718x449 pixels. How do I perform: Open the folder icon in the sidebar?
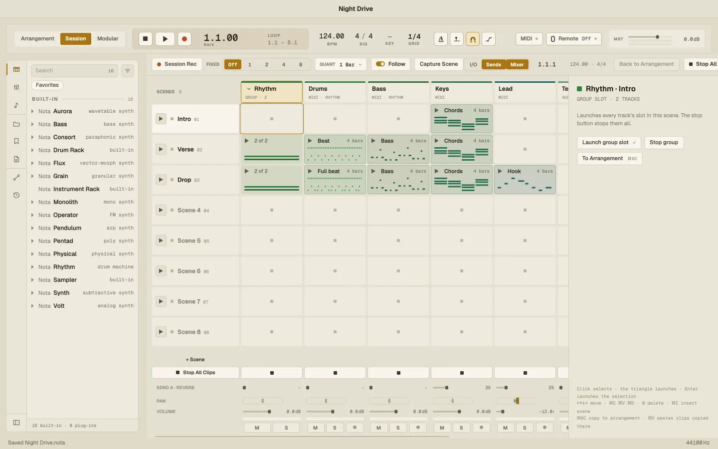pyautogui.click(x=16, y=124)
